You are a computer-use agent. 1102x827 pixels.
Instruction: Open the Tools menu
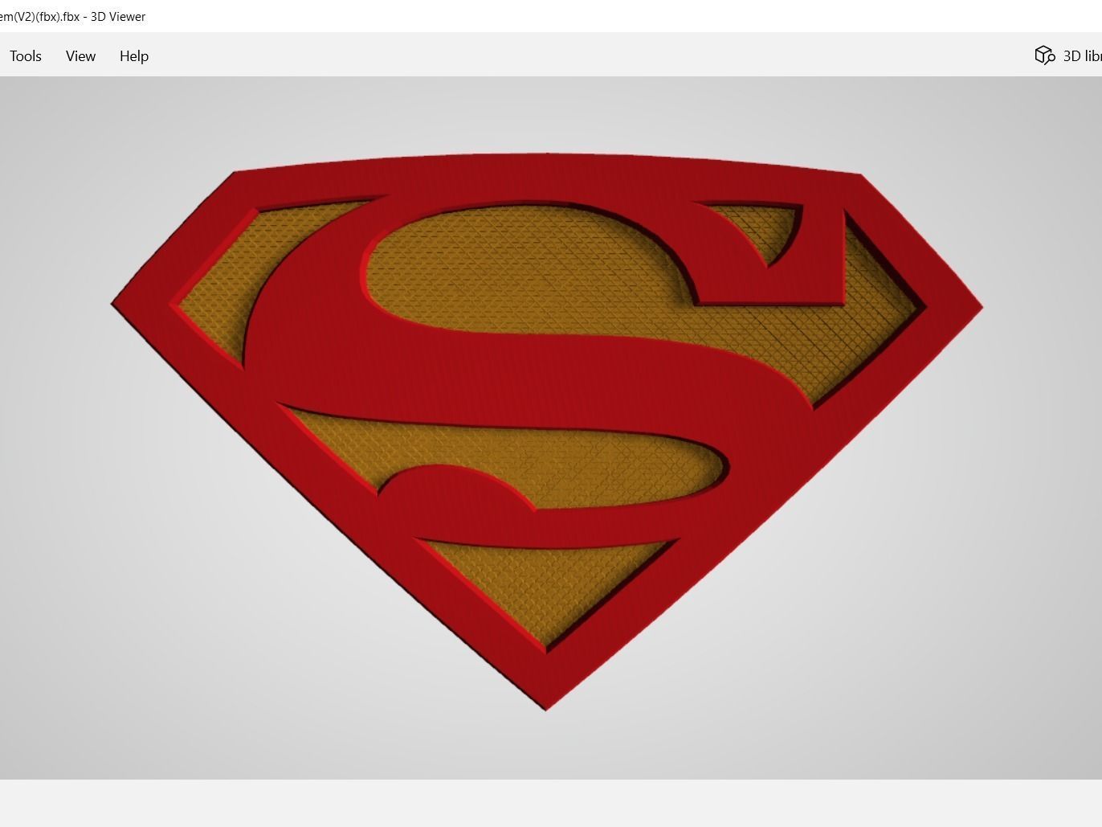26,56
